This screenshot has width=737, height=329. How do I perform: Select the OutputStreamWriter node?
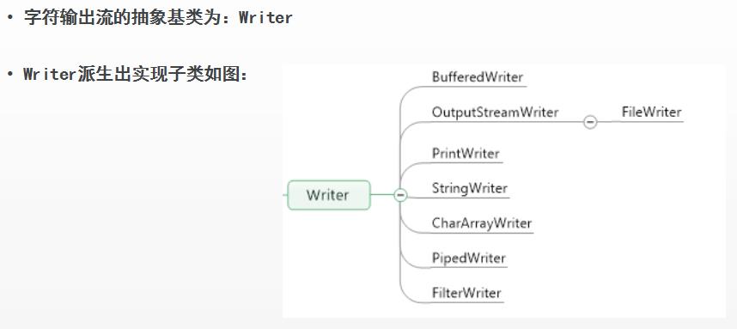(x=495, y=112)
